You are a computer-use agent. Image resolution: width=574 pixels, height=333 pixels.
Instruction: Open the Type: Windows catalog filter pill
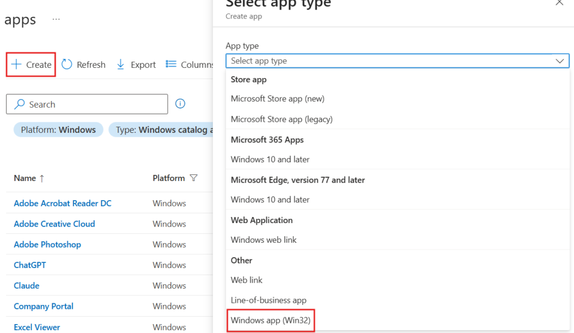[x=161, y=129]
